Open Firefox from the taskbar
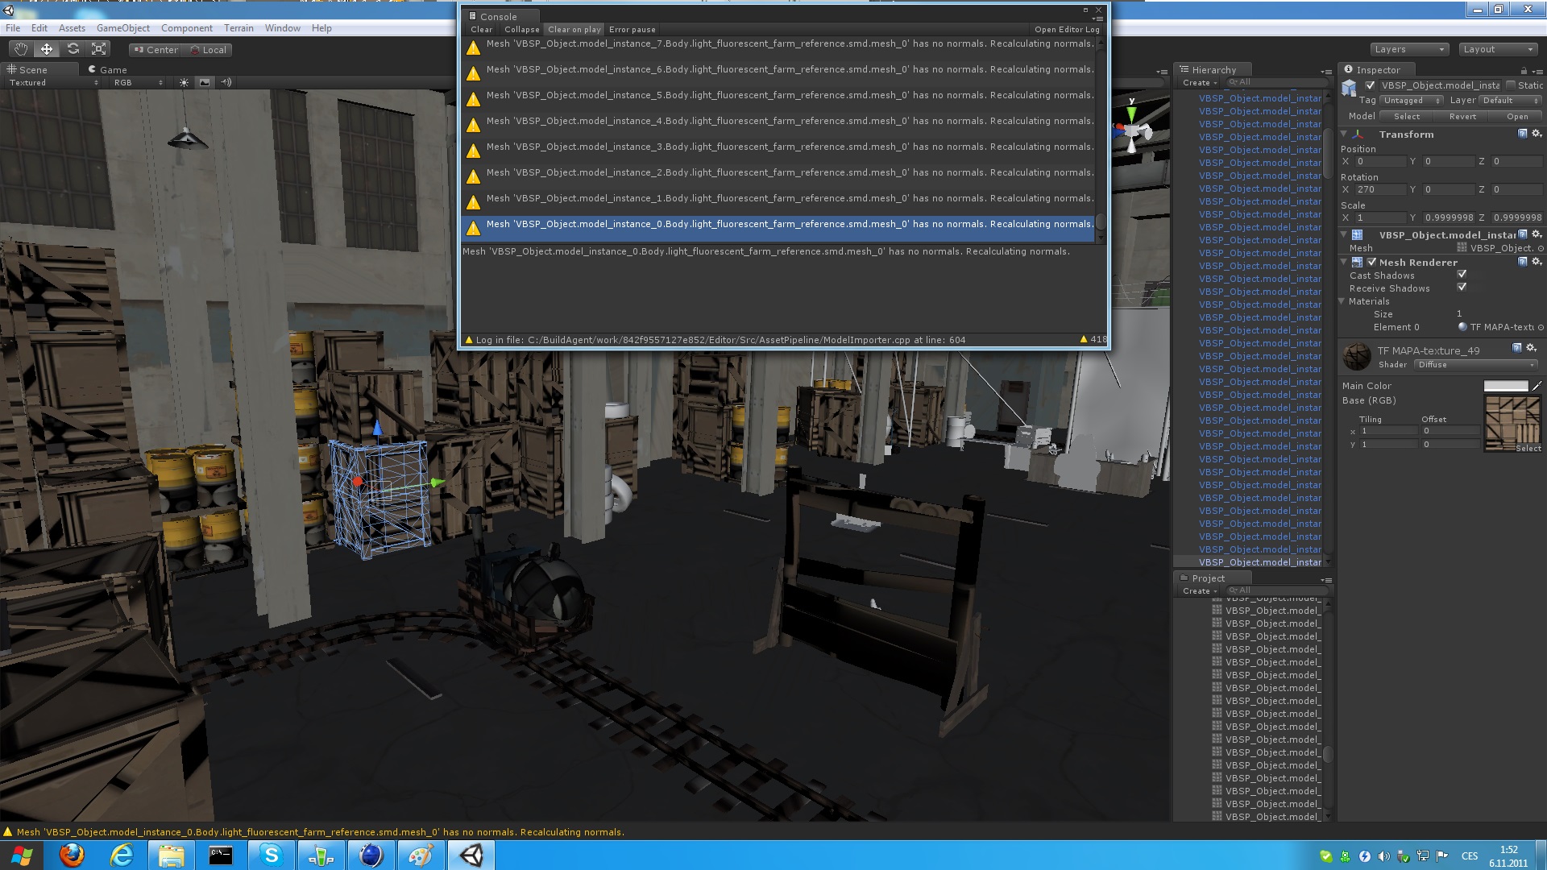Viewport: 1547px width, 870px height. (x=72, y=855)
